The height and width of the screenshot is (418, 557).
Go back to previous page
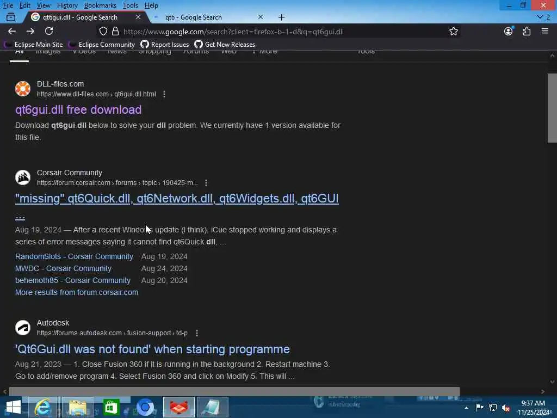12,31
